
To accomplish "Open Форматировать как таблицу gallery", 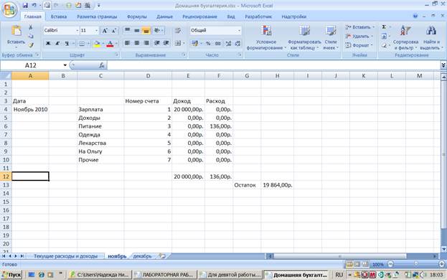I will tap(304, 37).
